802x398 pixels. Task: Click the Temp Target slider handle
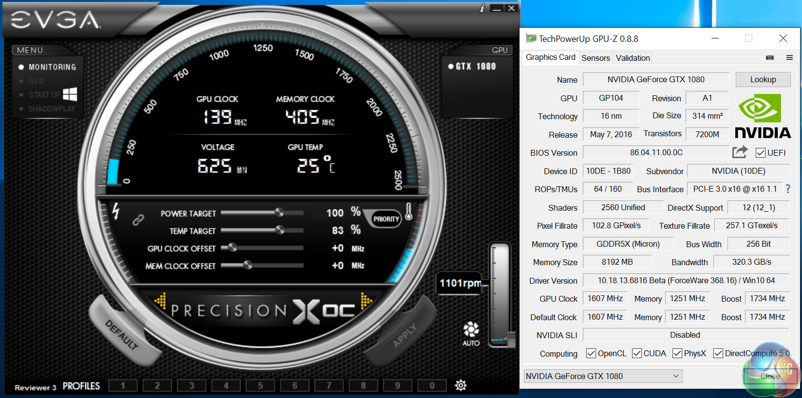280,230
